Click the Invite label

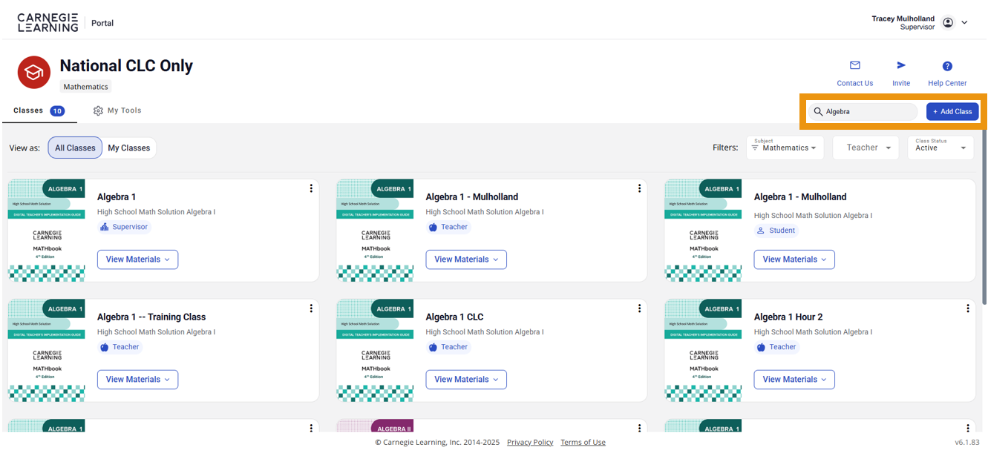tap(901, 83)
